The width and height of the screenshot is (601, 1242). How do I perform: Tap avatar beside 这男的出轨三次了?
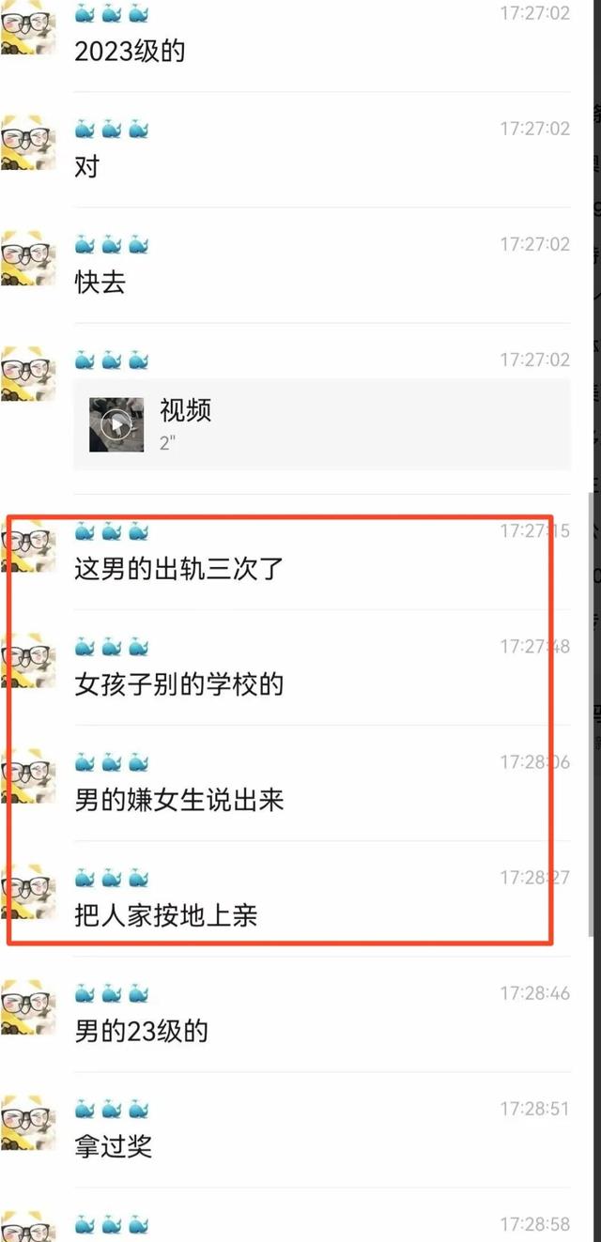25,545
